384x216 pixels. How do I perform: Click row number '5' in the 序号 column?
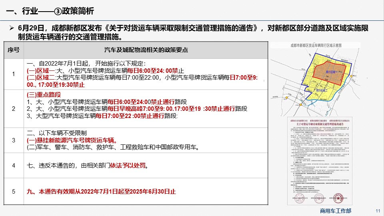coord(14,192)
